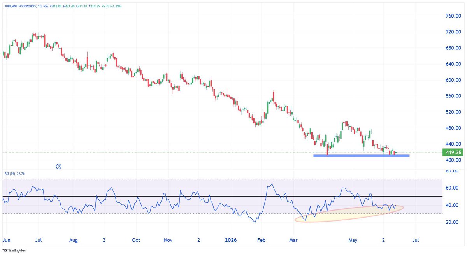
Task: Click the 640.00 price axis label
Action: pos(453,64)
